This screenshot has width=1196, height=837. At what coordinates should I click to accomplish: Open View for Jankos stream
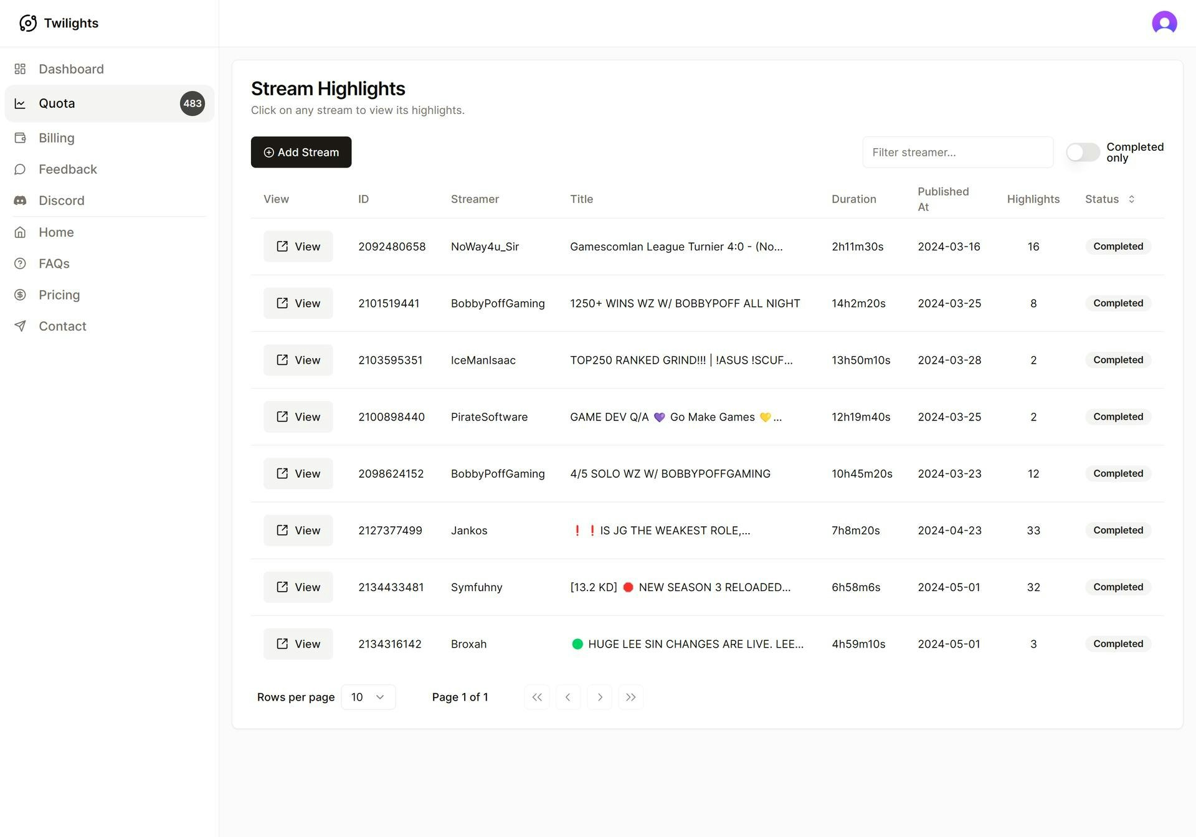click(x=298, y=531)
